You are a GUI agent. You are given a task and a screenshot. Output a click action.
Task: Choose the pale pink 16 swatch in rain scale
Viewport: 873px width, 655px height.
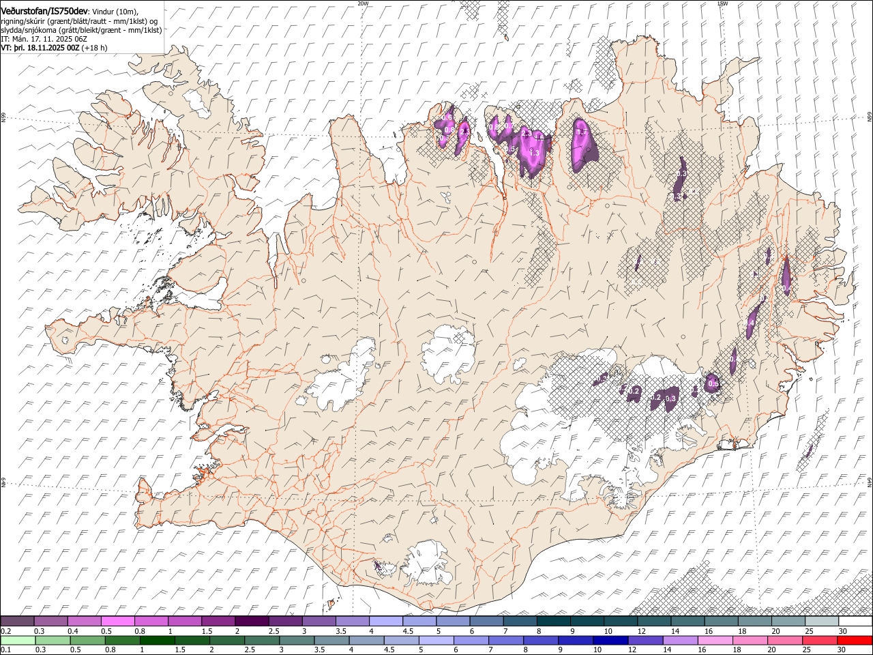(x=715, y=641)
